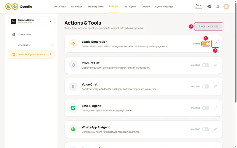
Task: Click the Demo Creator account label
Action: [199, 7]
